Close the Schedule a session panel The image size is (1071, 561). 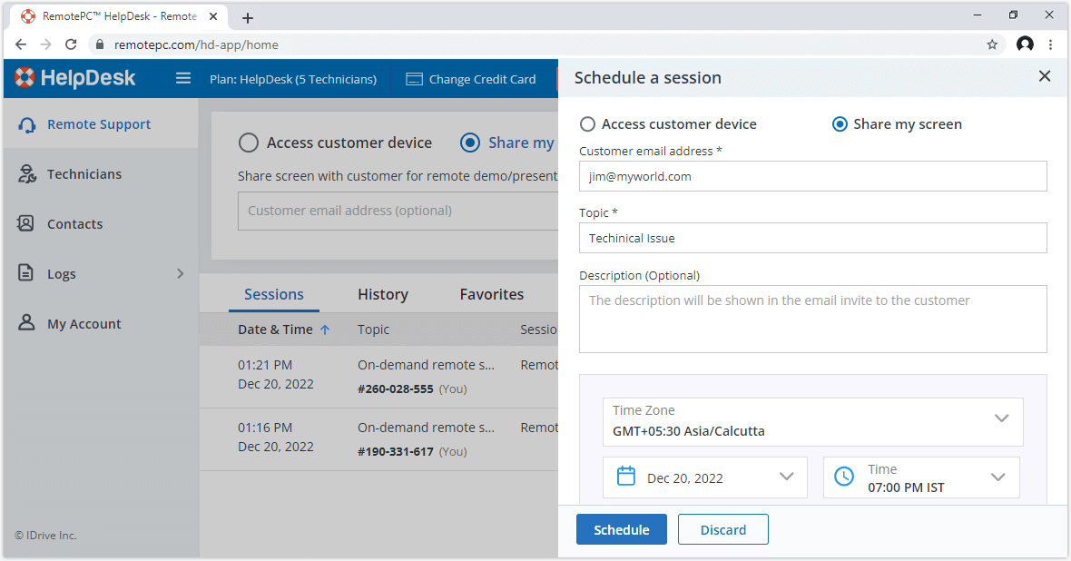point(1045,76)
